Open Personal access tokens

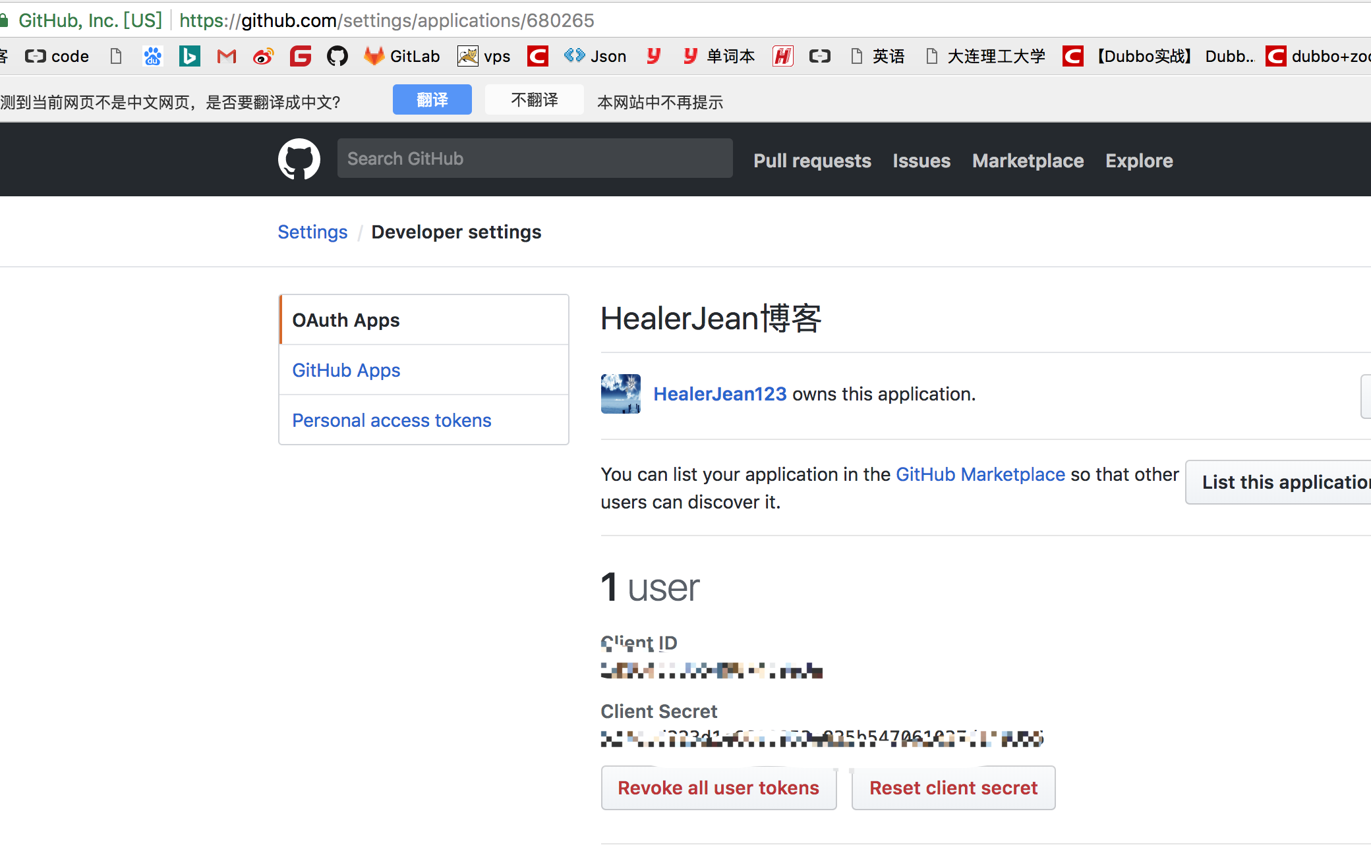coord(392,420)
